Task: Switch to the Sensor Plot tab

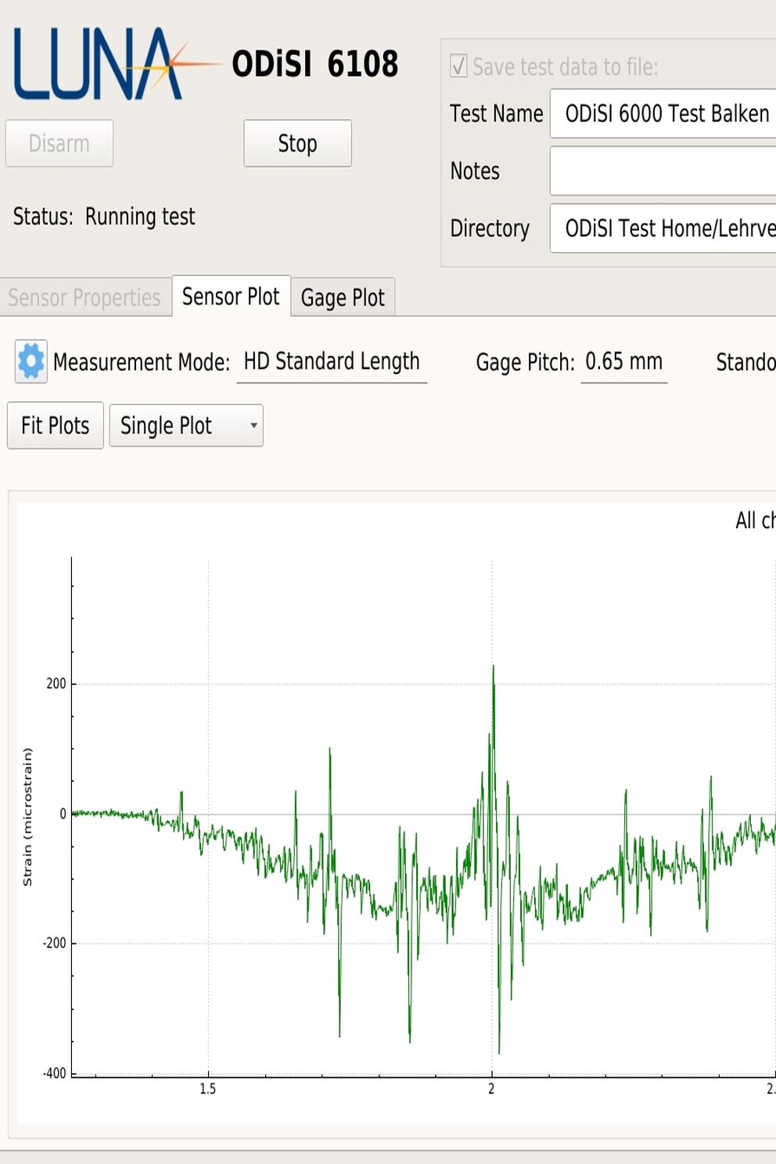Action: coord(231,296)
